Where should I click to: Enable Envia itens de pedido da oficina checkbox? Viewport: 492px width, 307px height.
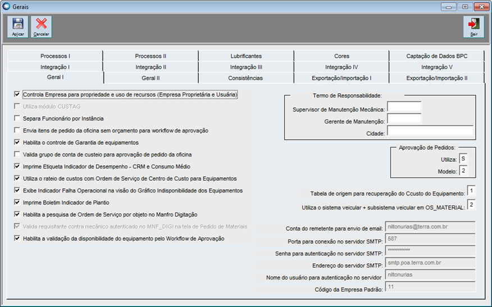17,130
